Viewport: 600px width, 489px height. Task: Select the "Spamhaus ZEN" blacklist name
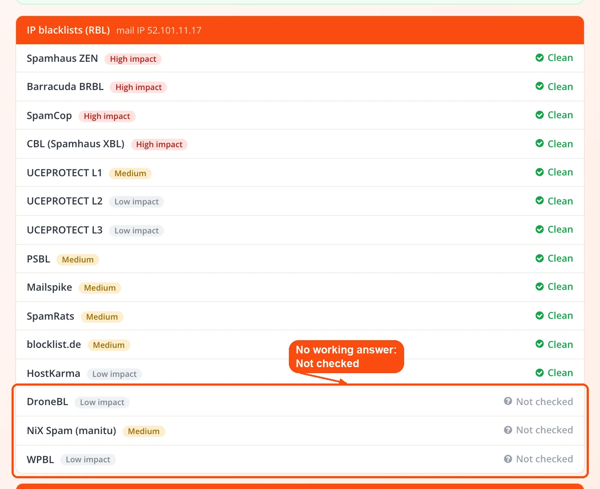pyautogui.click(x=62, y=58)
